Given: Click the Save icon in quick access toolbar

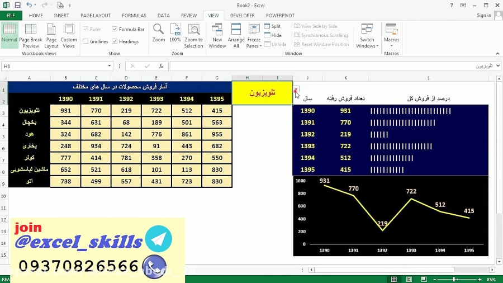Looking at the screenshot, I should click(x=17, y=5).
